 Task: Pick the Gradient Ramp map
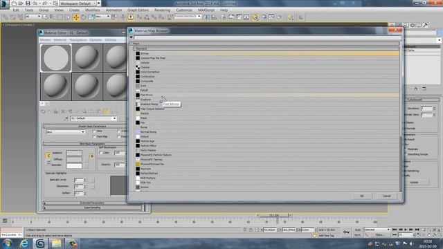267,104
